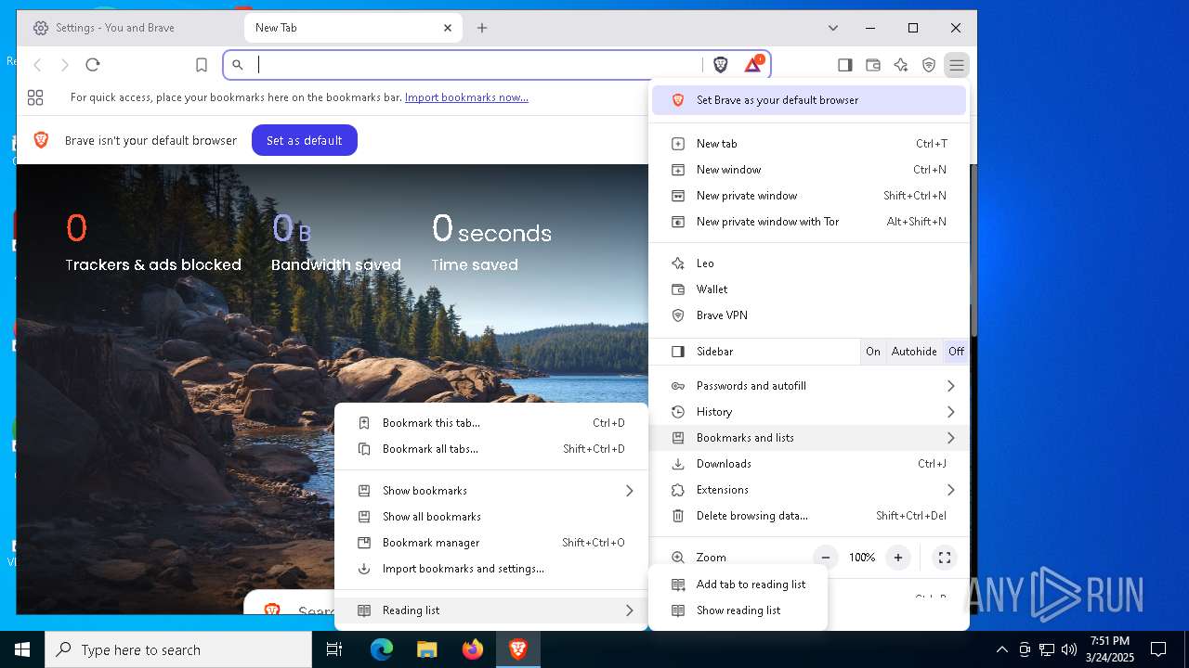
Task: Open Downloads from the menu
Action: (809, 464)
